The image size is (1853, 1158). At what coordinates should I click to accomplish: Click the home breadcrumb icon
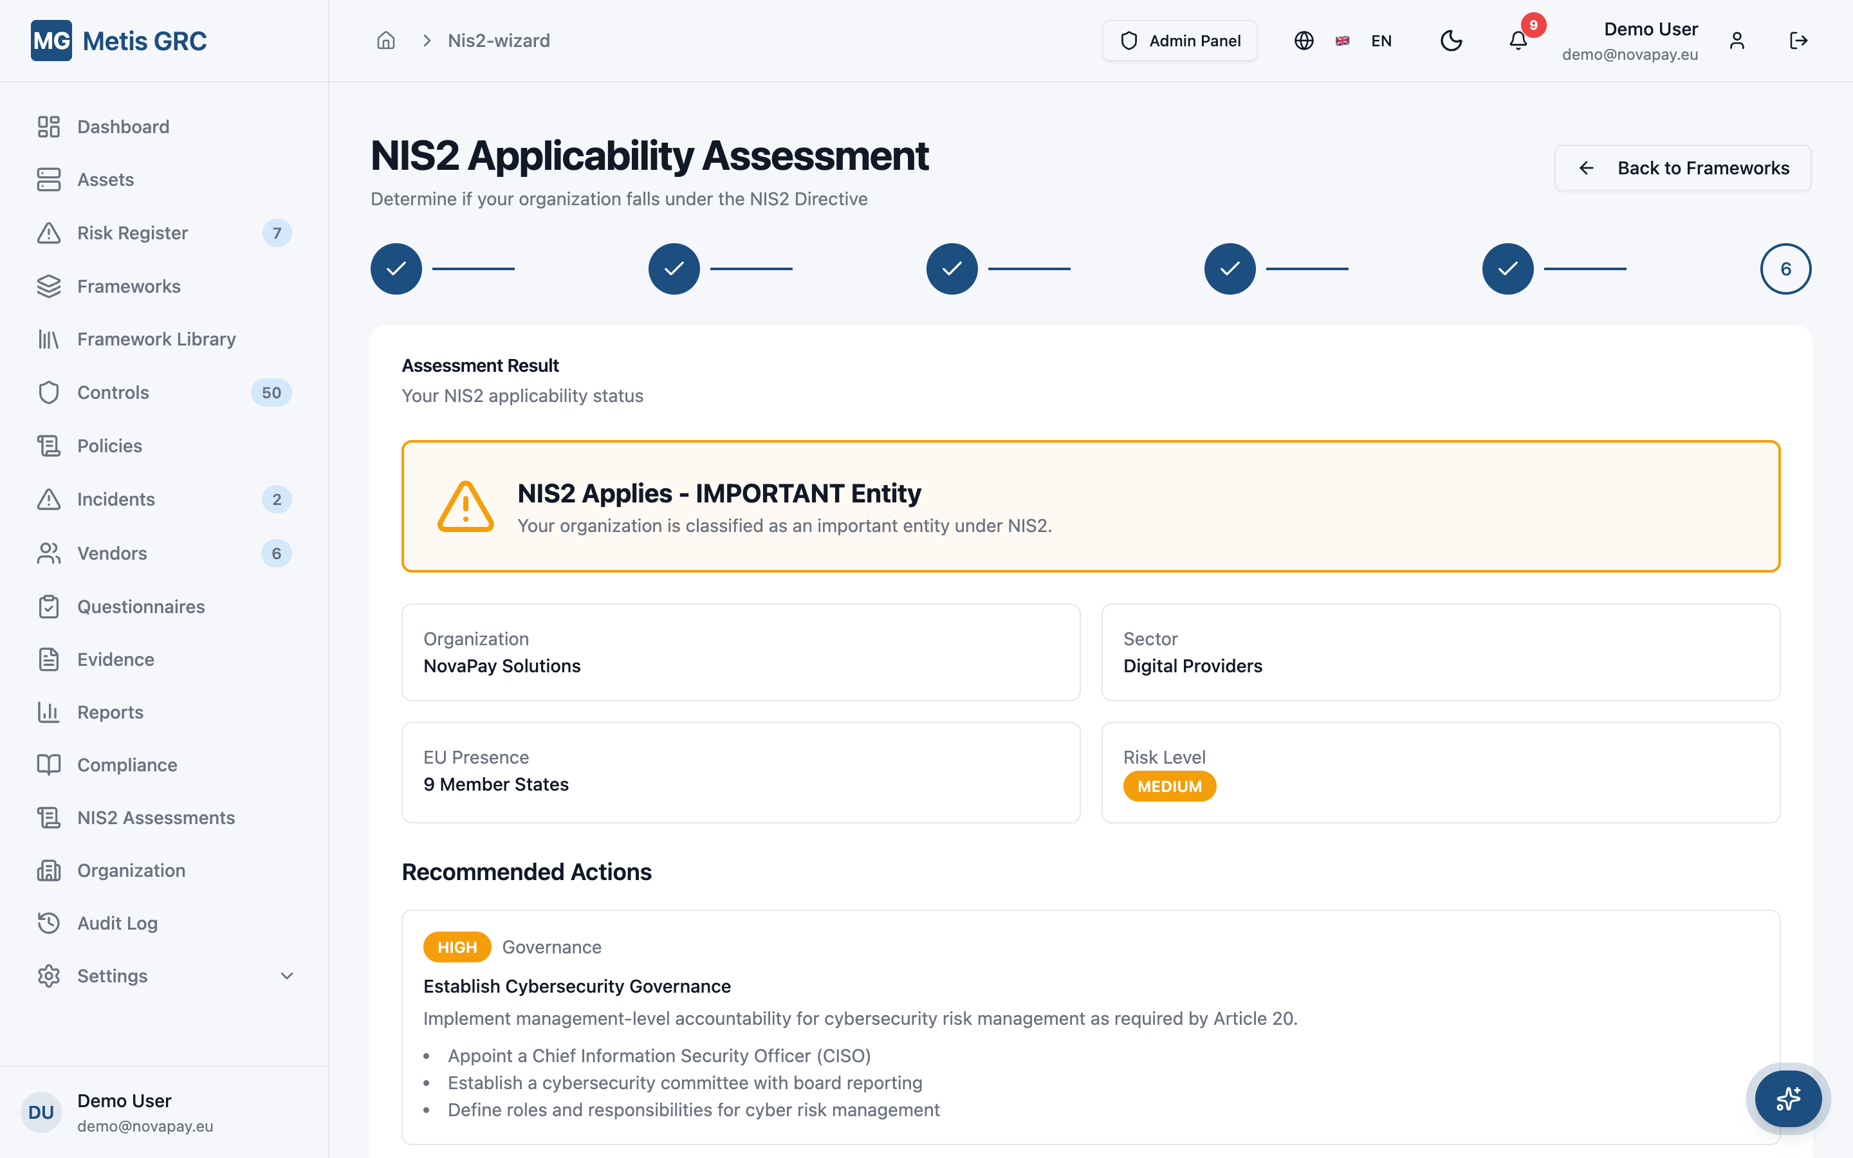(386, 40)
